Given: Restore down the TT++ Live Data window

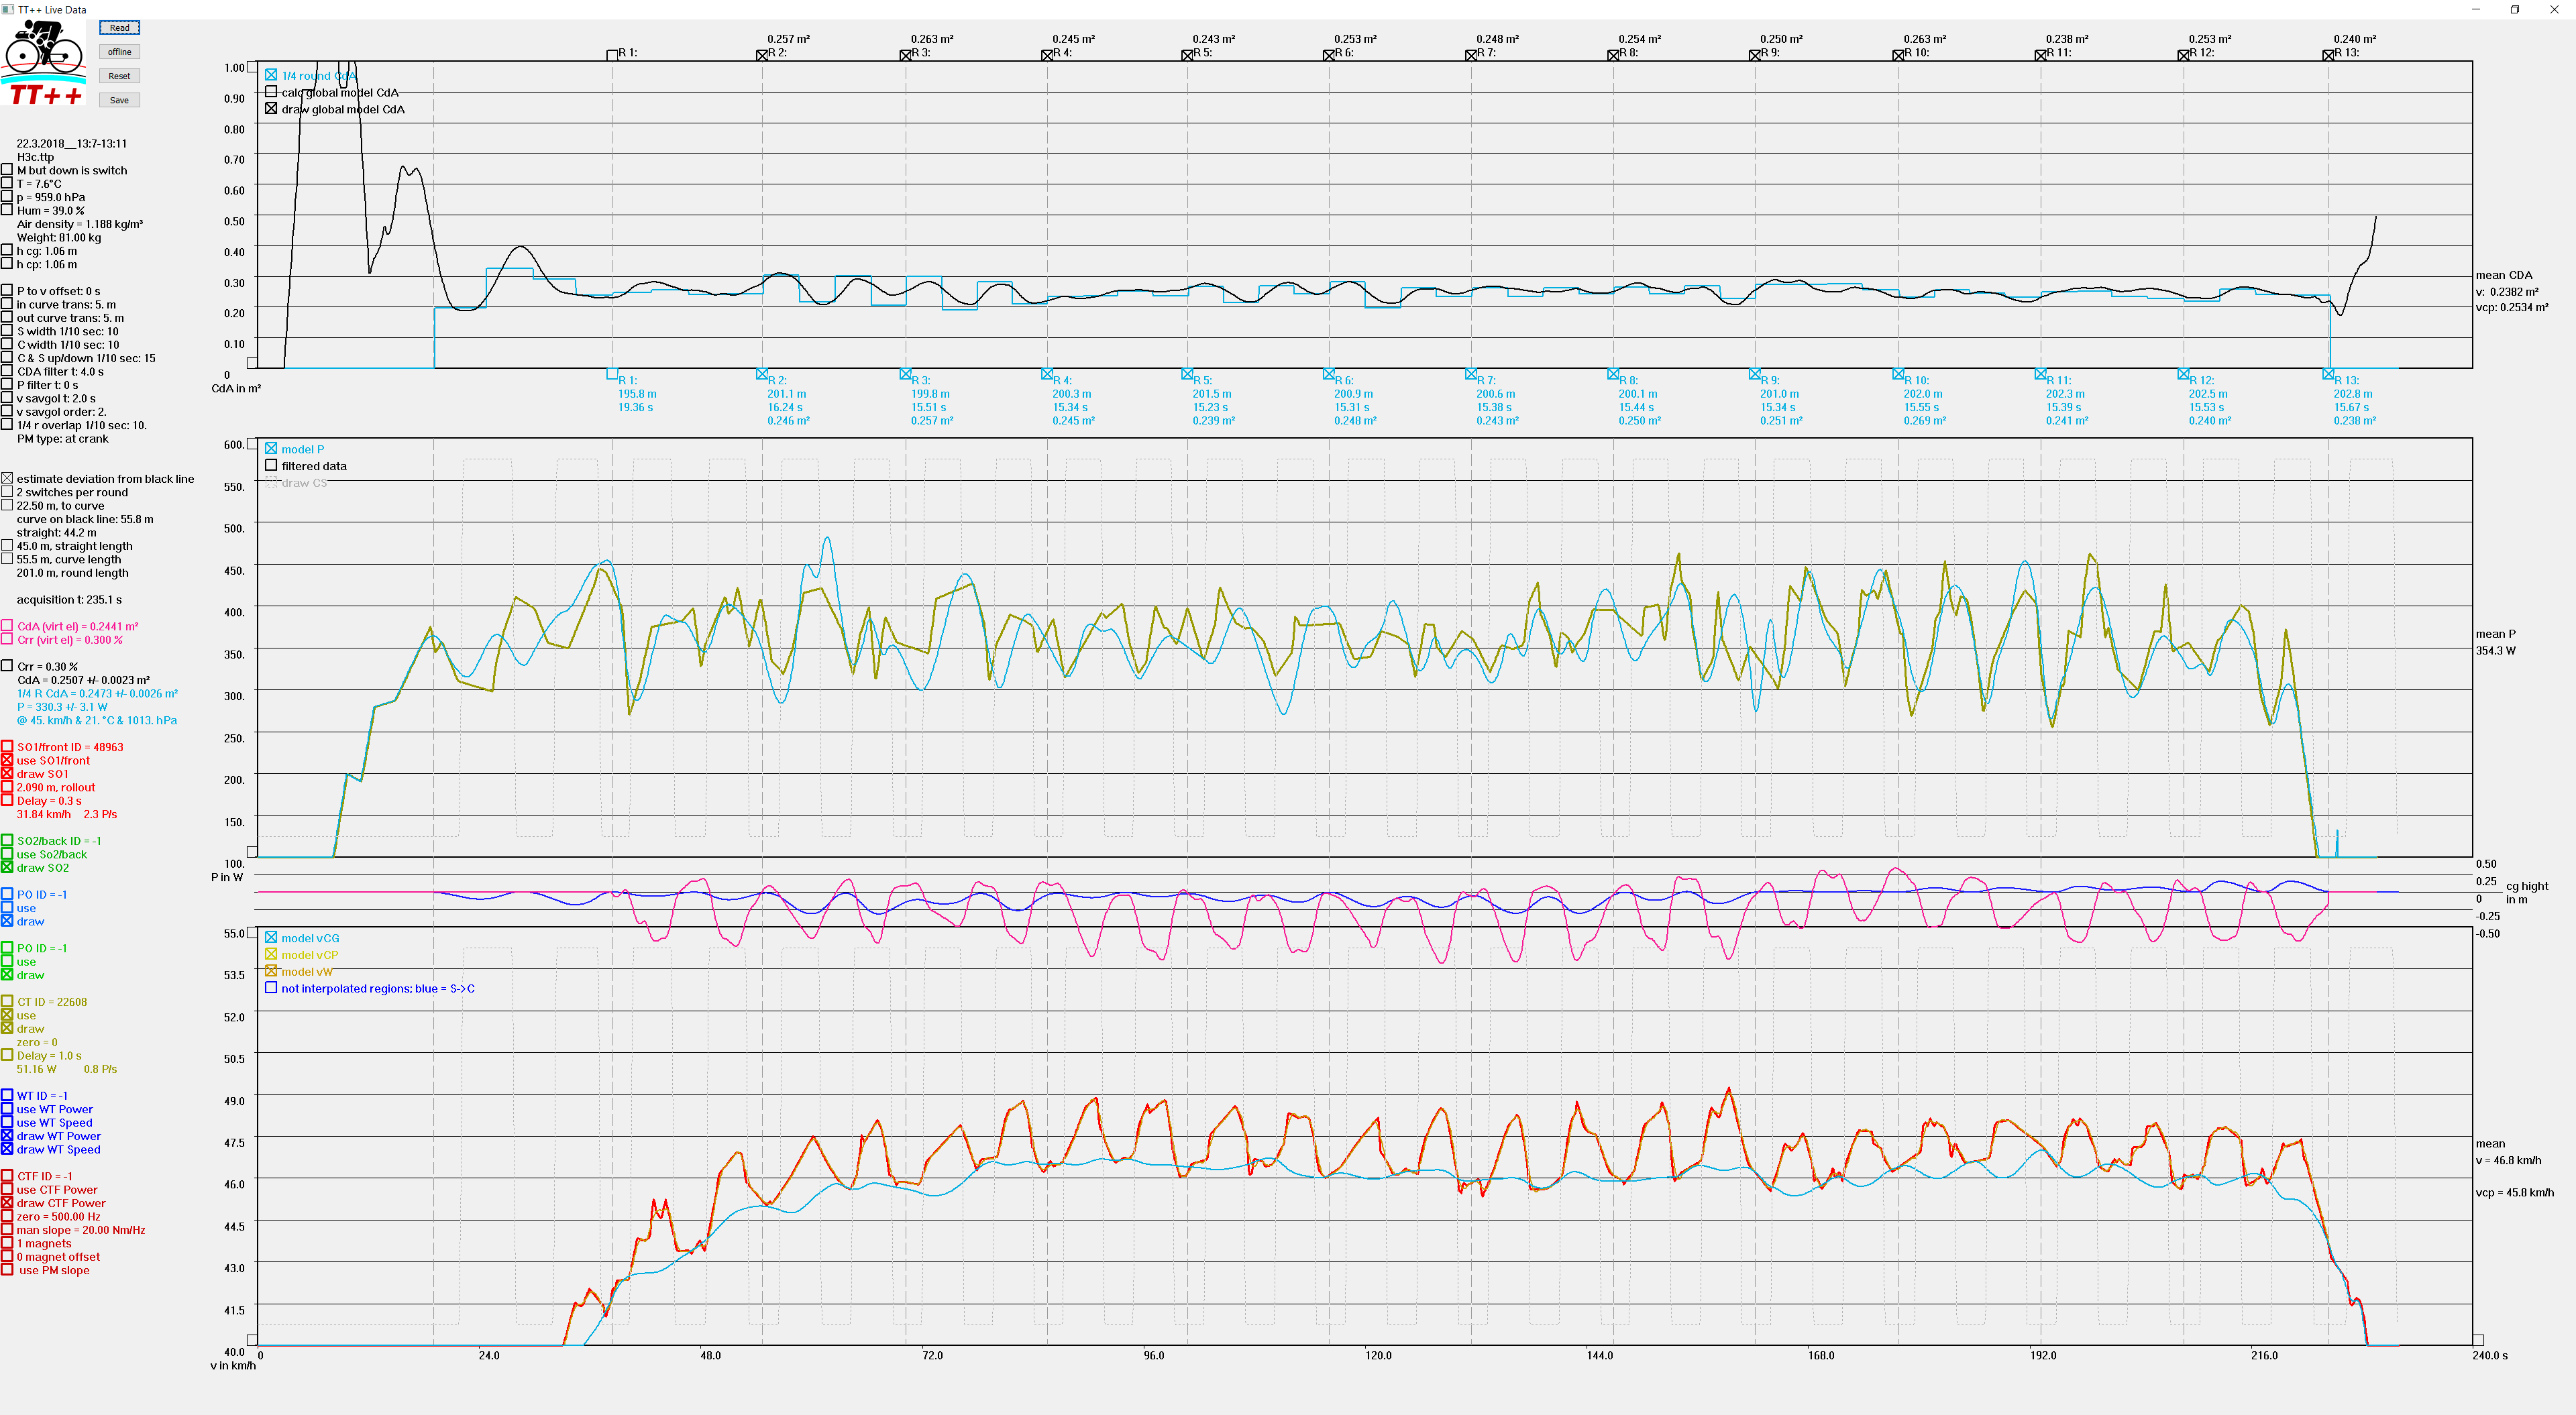Looking at the screenshot, I should 2515,9.
